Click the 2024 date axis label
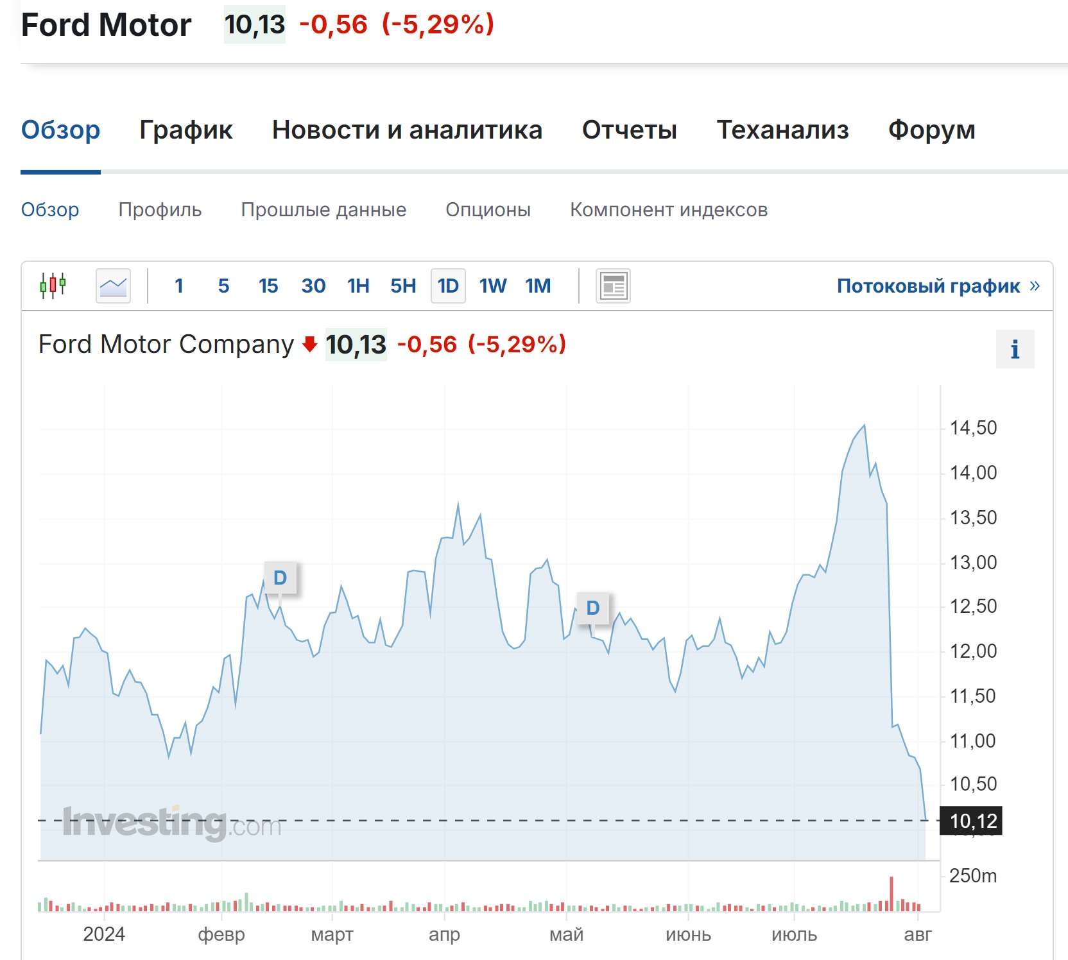 (x=104, y=934)
